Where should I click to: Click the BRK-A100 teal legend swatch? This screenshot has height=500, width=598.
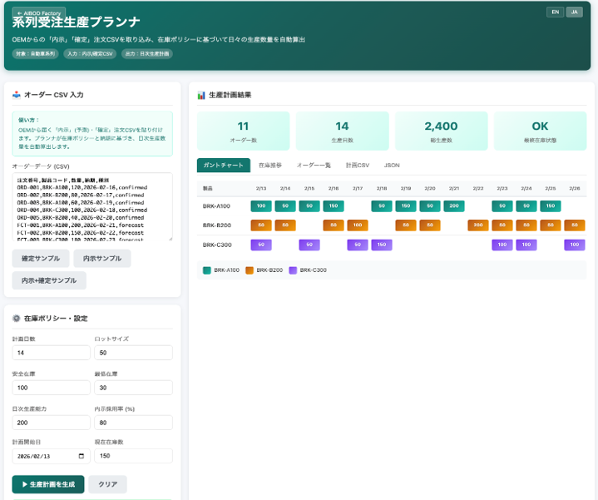click(x=207, y=270)
